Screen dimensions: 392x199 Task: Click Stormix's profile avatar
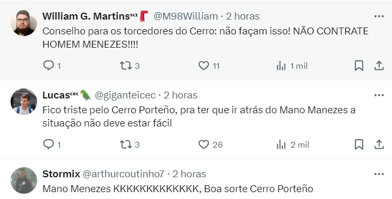coord(24,180)
